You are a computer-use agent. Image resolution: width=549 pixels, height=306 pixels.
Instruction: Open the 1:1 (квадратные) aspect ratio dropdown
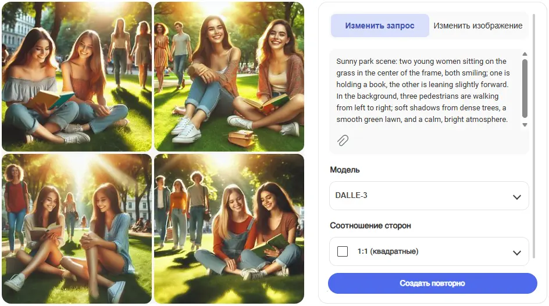coord(429,251)
